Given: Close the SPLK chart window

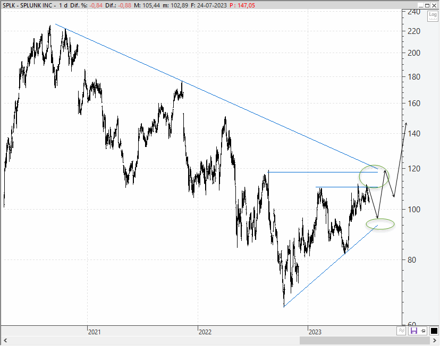Looking at the screenshot, I should coord(434,6).
